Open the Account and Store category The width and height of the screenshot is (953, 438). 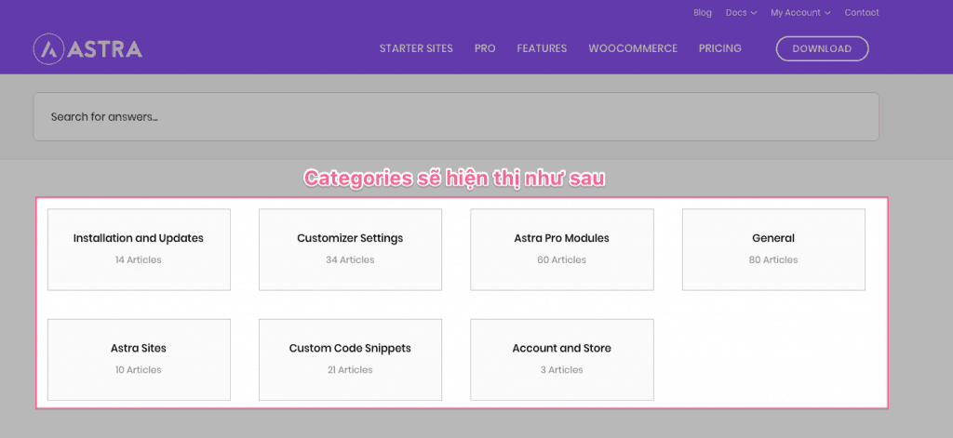click(x=561, y=360)
